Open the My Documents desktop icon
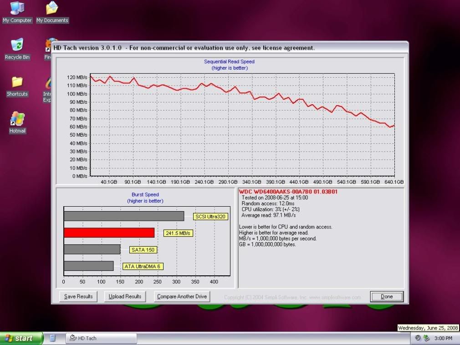Viewport: 460px width, 345px height. point(52,12)
